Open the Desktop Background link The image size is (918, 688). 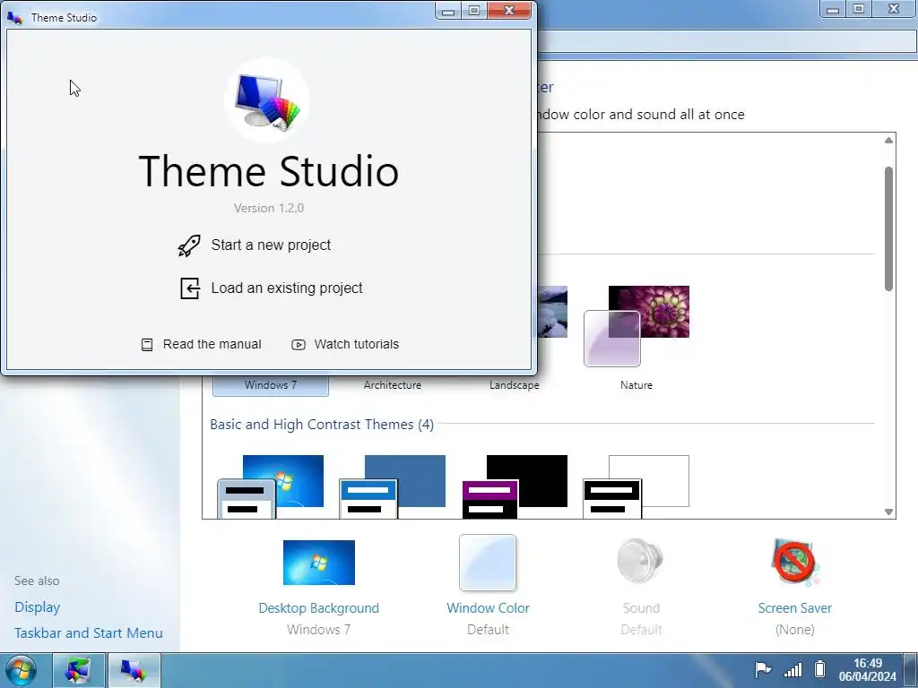click(319, 608)
